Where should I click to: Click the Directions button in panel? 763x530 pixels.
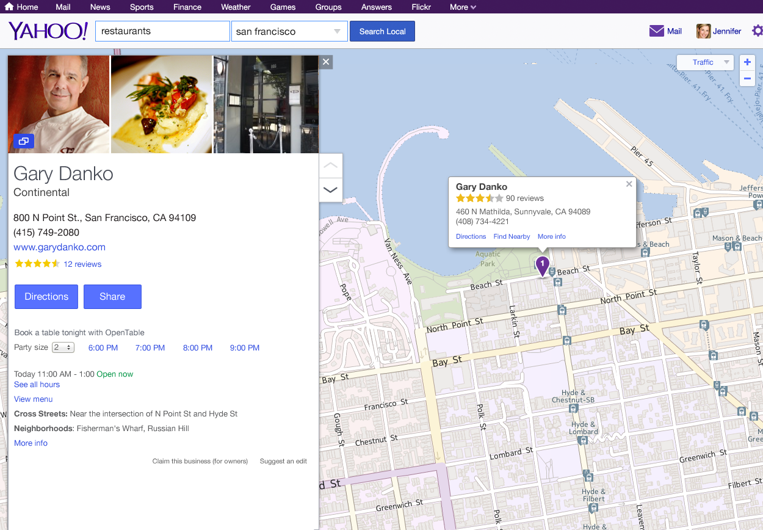coord(46,296)
